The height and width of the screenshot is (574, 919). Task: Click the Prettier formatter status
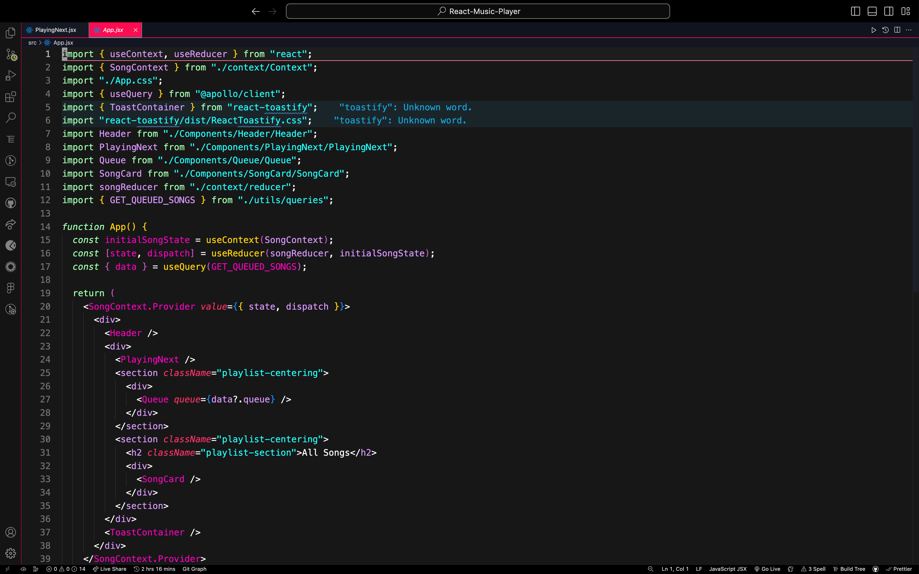tap(899, 569)
